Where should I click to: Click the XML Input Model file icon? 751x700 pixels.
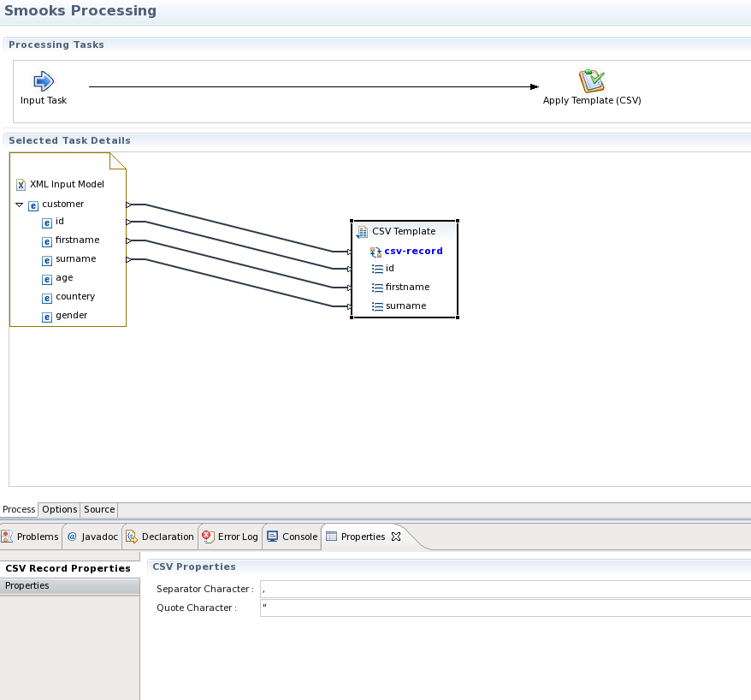21,185
